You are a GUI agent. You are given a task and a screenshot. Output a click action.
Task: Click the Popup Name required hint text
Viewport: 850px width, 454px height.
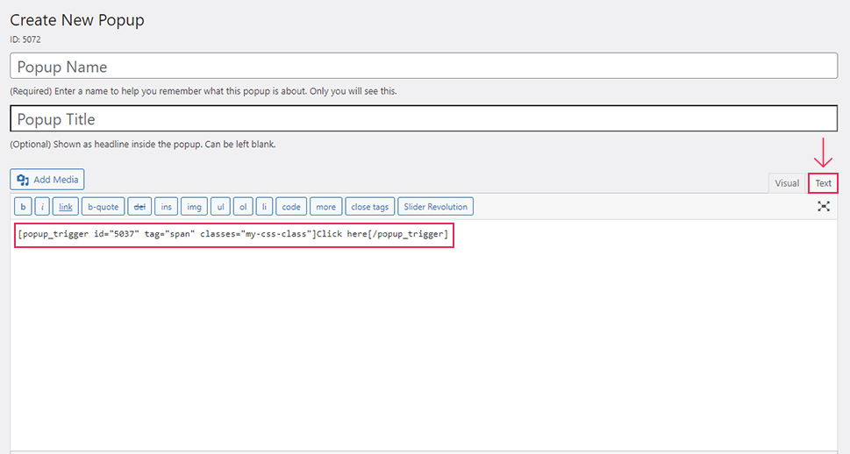point(204,91)
